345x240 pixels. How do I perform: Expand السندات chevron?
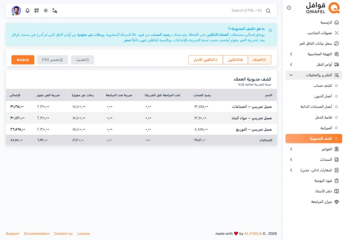291,159
